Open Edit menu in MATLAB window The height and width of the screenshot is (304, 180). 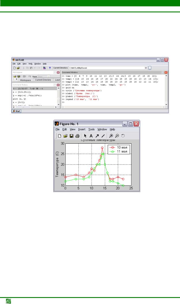pos(19,64)
